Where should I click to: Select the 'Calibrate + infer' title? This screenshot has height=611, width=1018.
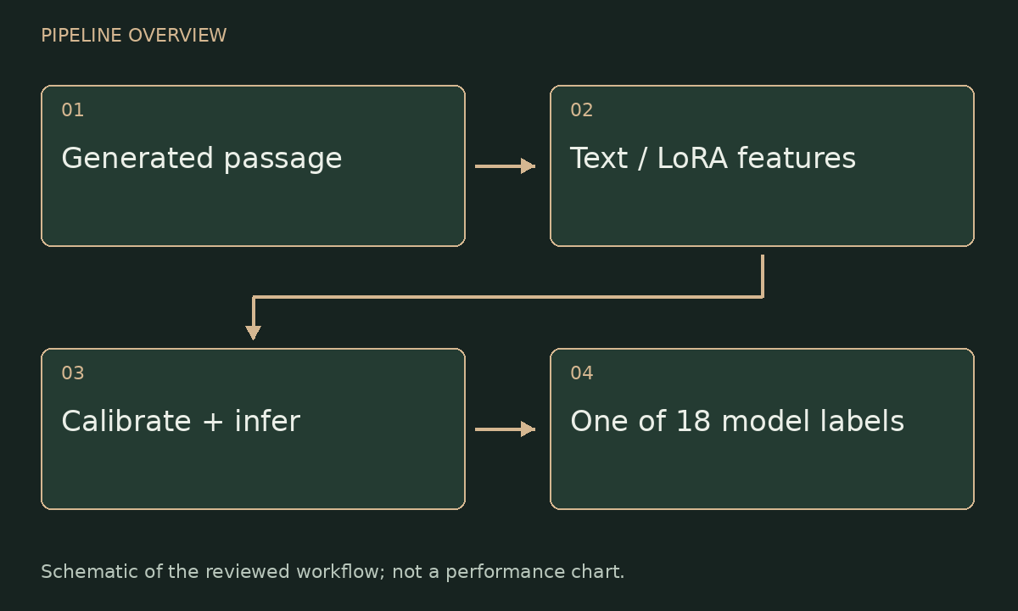point(181,422)
